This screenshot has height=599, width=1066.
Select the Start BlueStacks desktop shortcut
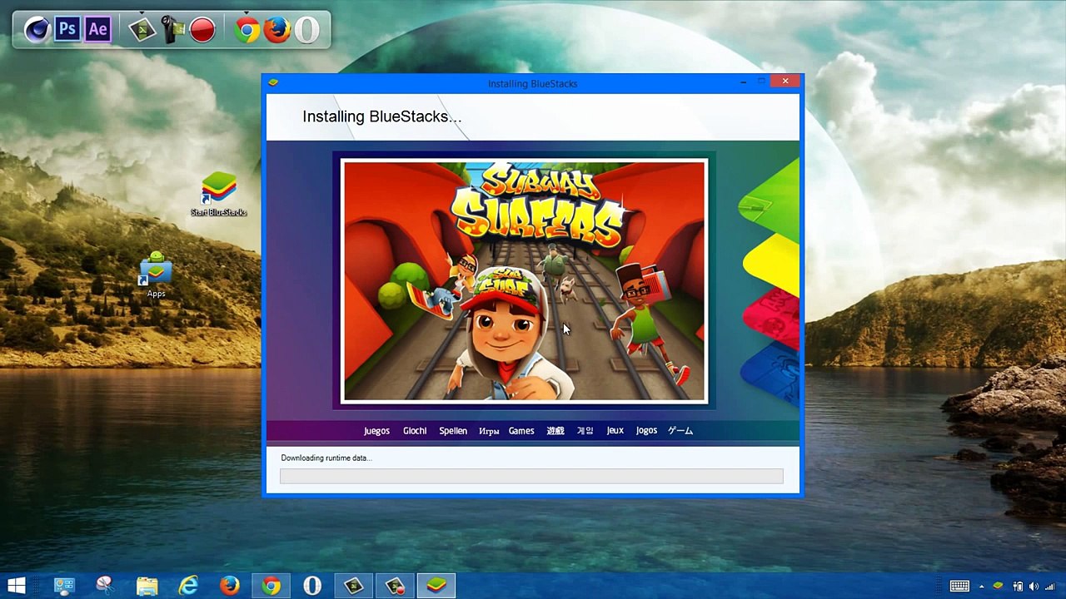coord(219,195)
